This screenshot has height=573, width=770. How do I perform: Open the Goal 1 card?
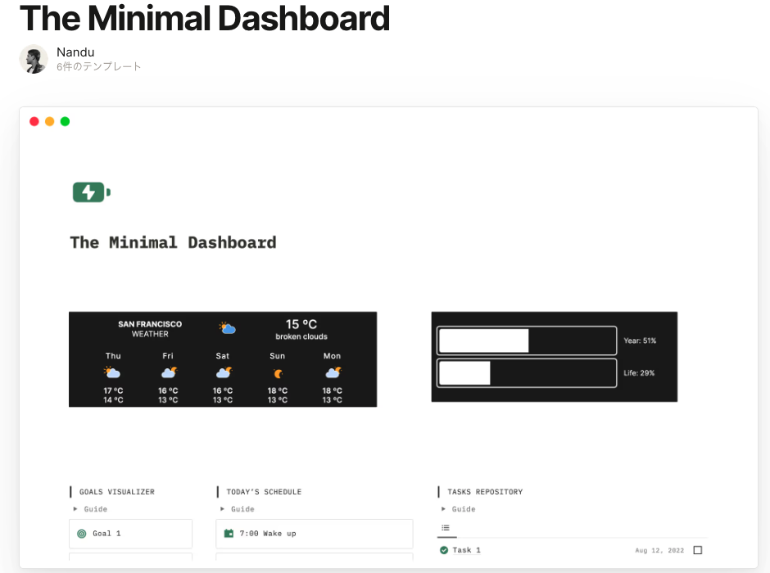130,534
